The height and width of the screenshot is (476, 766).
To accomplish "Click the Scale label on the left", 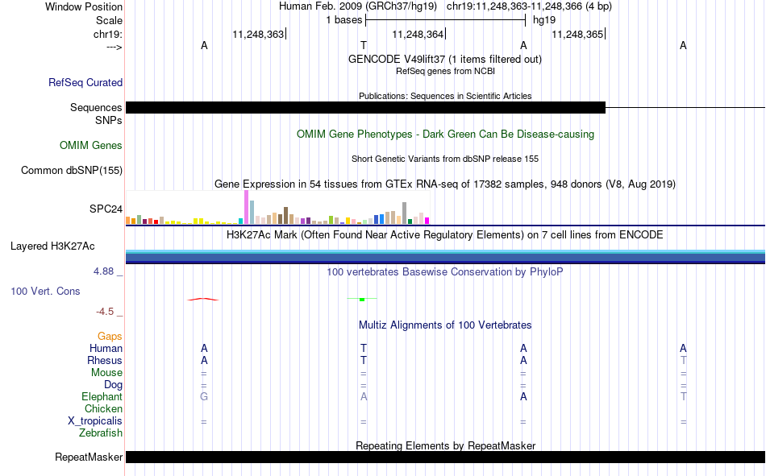I will [x=110, y=20].
